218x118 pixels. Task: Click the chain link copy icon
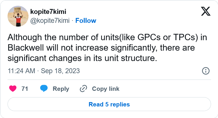84,89
